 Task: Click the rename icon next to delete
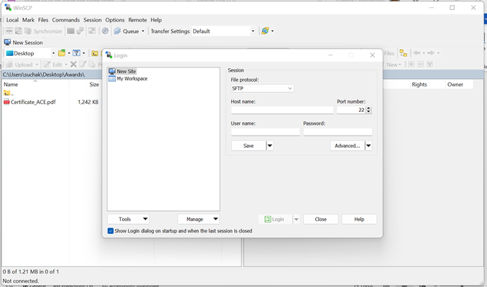[83, 65]
